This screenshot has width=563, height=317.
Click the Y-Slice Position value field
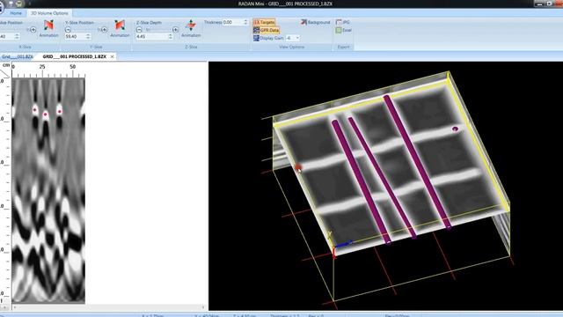(75, 37)
